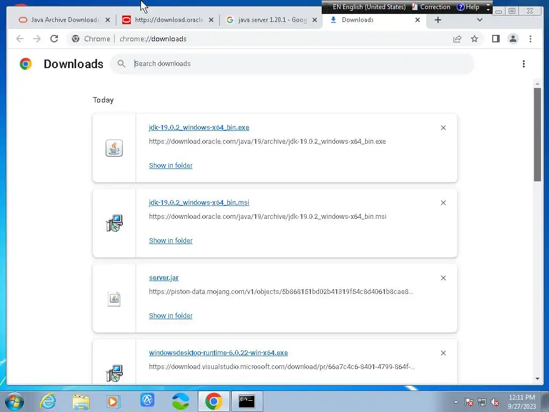Open jdk-19.0.2_windows-x64_bin.exe file link

pyautogui.click(x=199, y=127)
